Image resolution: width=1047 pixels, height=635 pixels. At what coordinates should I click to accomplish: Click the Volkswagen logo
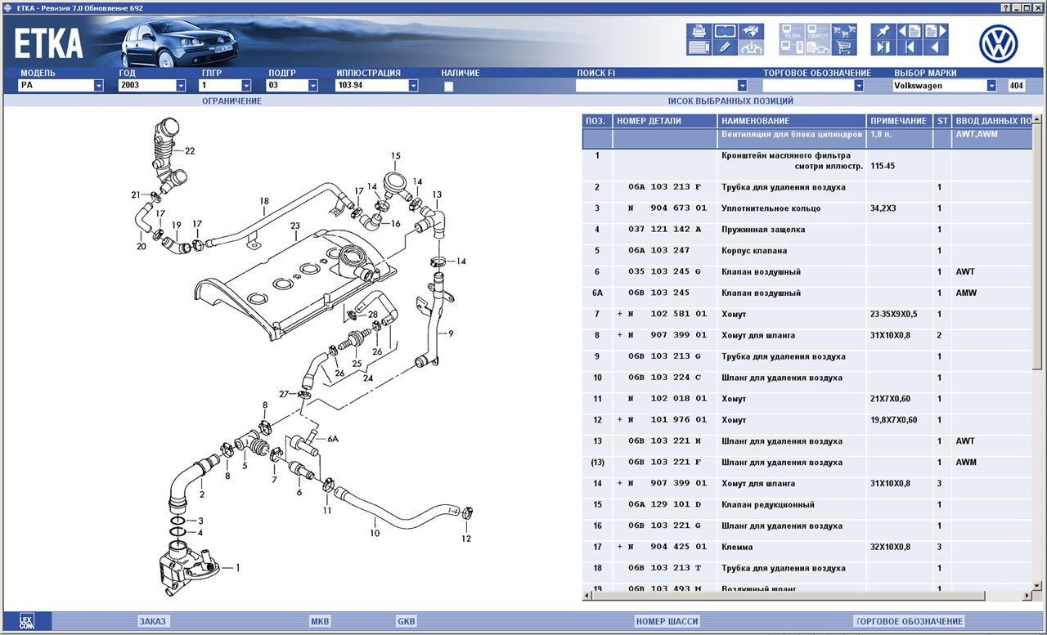click(998, 44)
